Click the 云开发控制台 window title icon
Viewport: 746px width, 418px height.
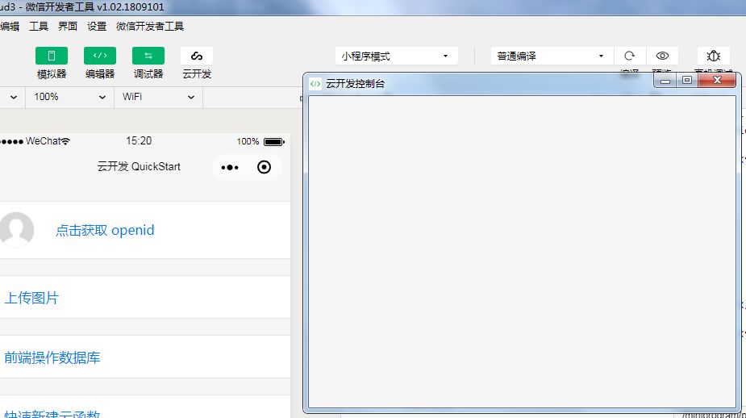(x=315, y=84)
